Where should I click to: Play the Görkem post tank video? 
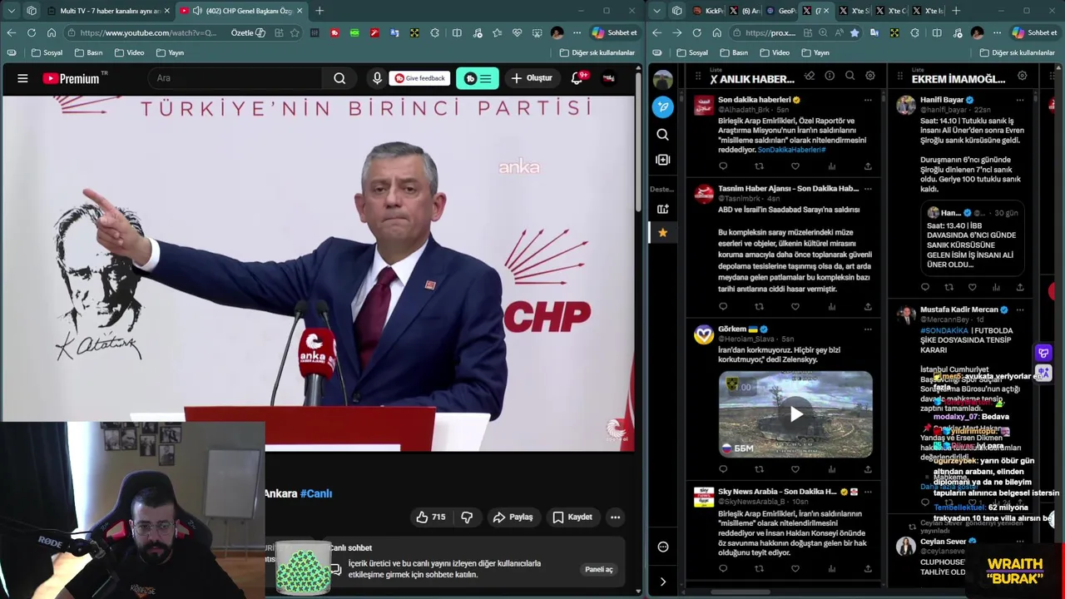tap(796, 414)
